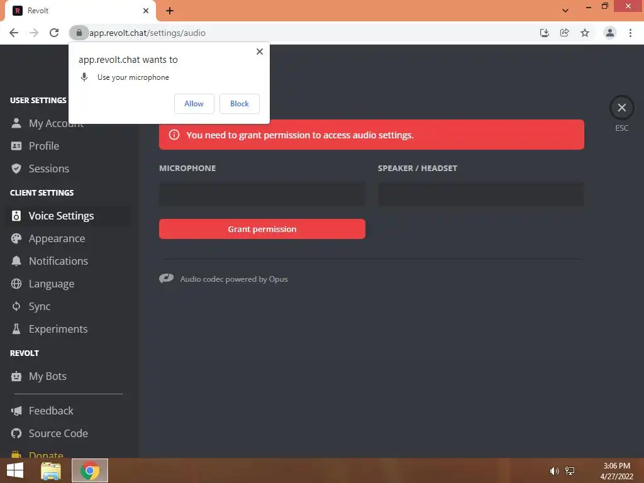Click the red permission alert banner
The image size is (644, 483).
click(x=372, y=135)
